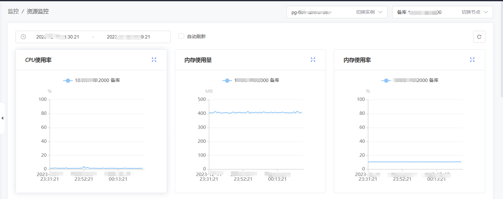Toggle CPU使用率 legend series marker
The height and width of the screenshot is (199, 503).
[68, 80]
